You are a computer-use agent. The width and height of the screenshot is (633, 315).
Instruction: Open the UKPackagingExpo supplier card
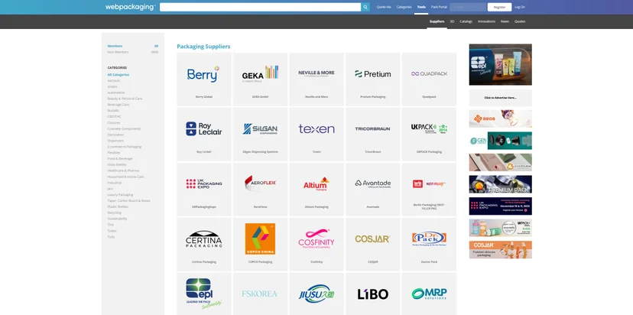(x=204, y=189)
